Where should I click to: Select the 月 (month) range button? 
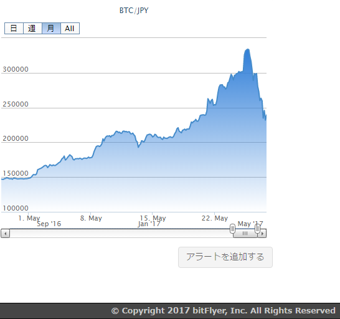point(51,28)
